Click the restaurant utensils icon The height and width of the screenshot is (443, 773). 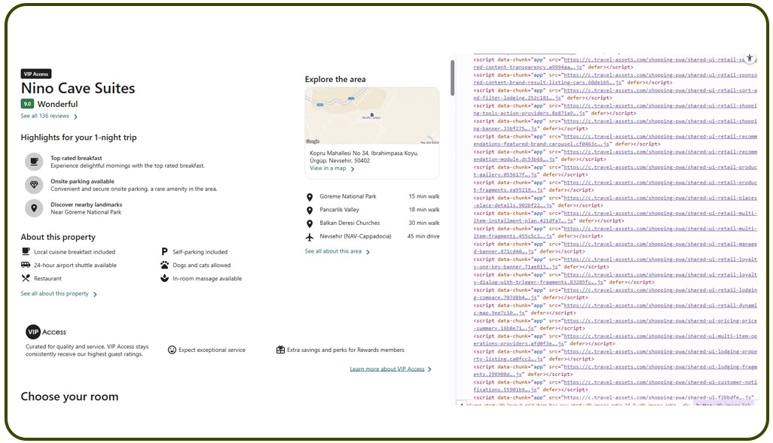pos(26,278)
